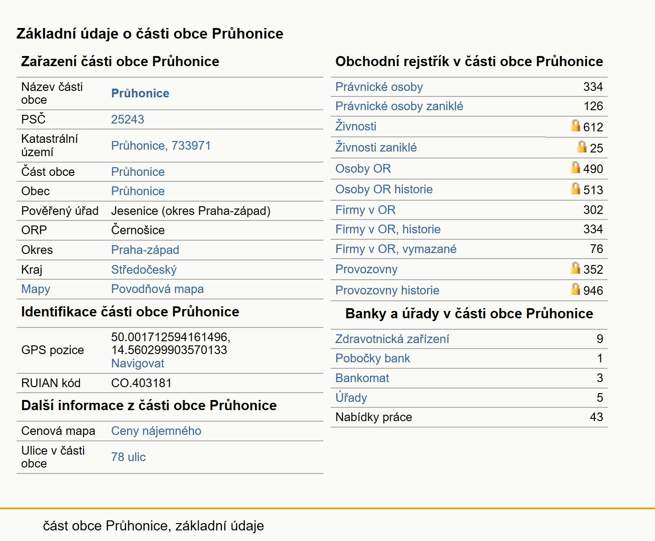
Task: Open the Zdravotnická zařízení link
Action: (x=392, y=339)
